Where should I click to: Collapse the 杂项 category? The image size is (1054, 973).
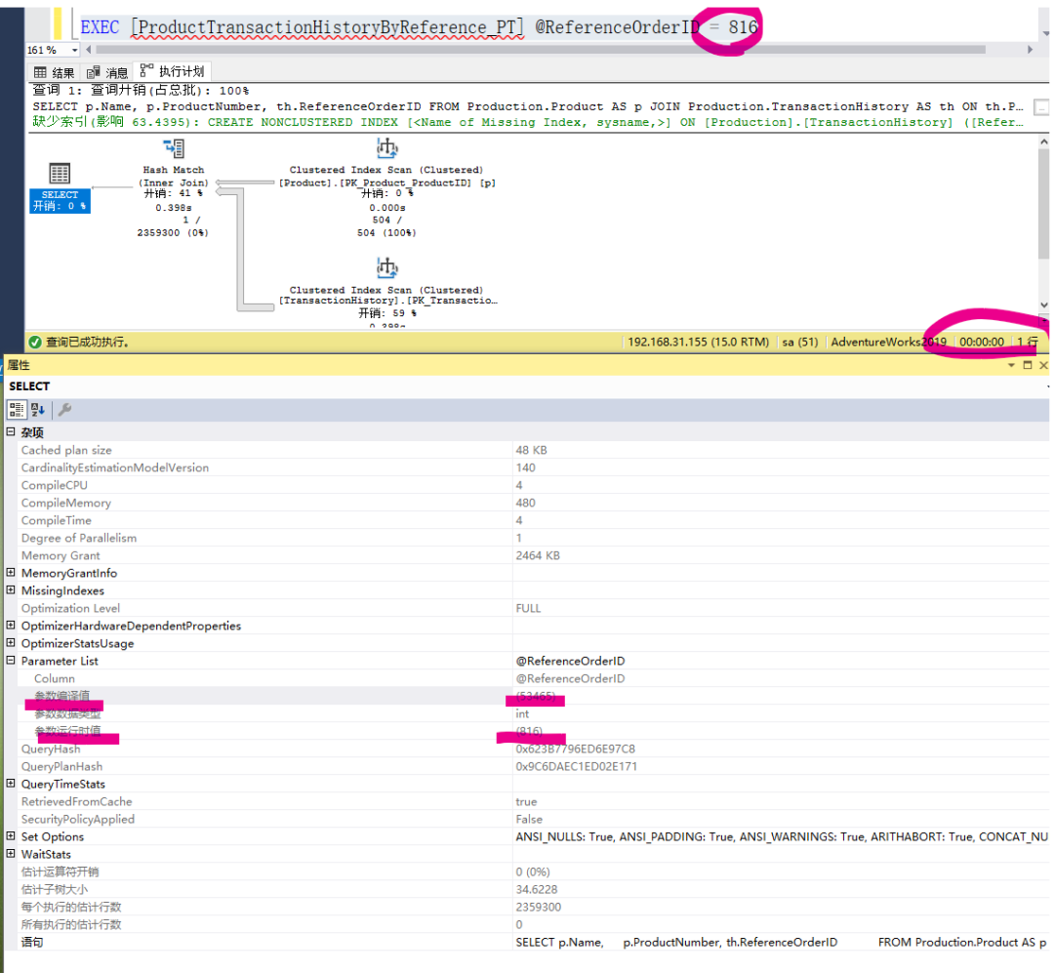tap(11, 431)
